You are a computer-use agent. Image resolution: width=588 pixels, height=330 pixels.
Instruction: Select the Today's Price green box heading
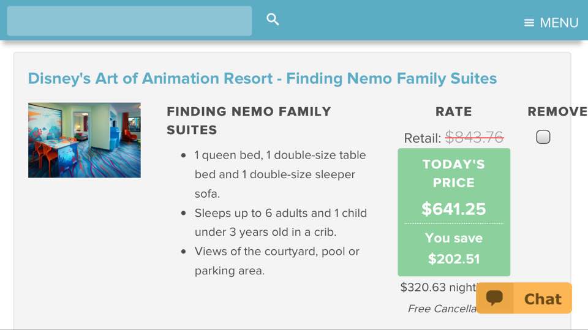coord(454,173)
